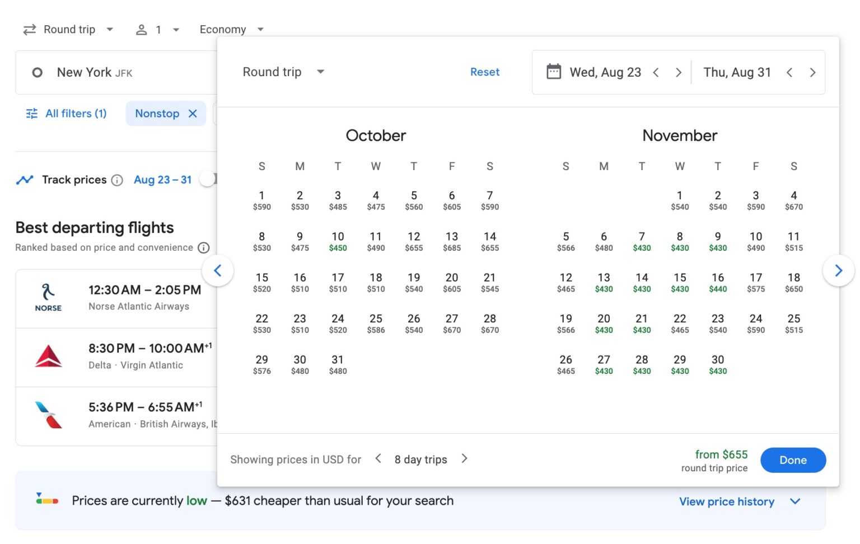The image size is (860, 544).
Task: Advance the calendar with the right chevron
Action: 838,270
